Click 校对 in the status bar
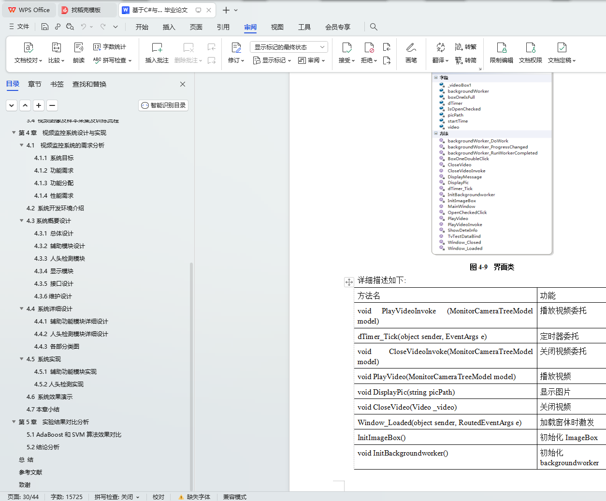The width and height of the screenshot is (606, 501). [x=159, y=497]
